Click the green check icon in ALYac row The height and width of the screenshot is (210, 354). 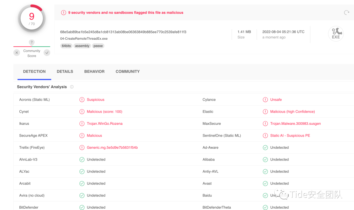click(x=82, y=172)
